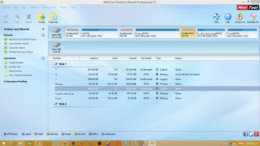
Task: Select the E: 191.9 GB partition block
Action: tap(211, 33)
